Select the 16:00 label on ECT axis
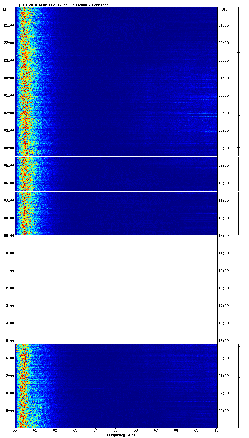 coord(9,358)
